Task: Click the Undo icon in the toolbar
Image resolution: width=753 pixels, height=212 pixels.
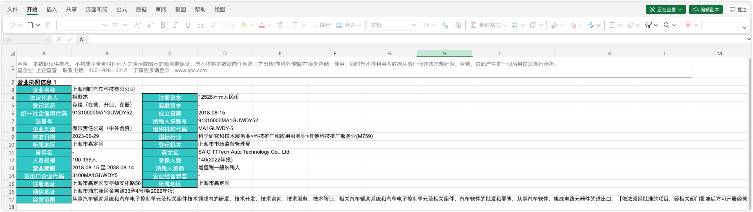Action: [x=12, y=25]
